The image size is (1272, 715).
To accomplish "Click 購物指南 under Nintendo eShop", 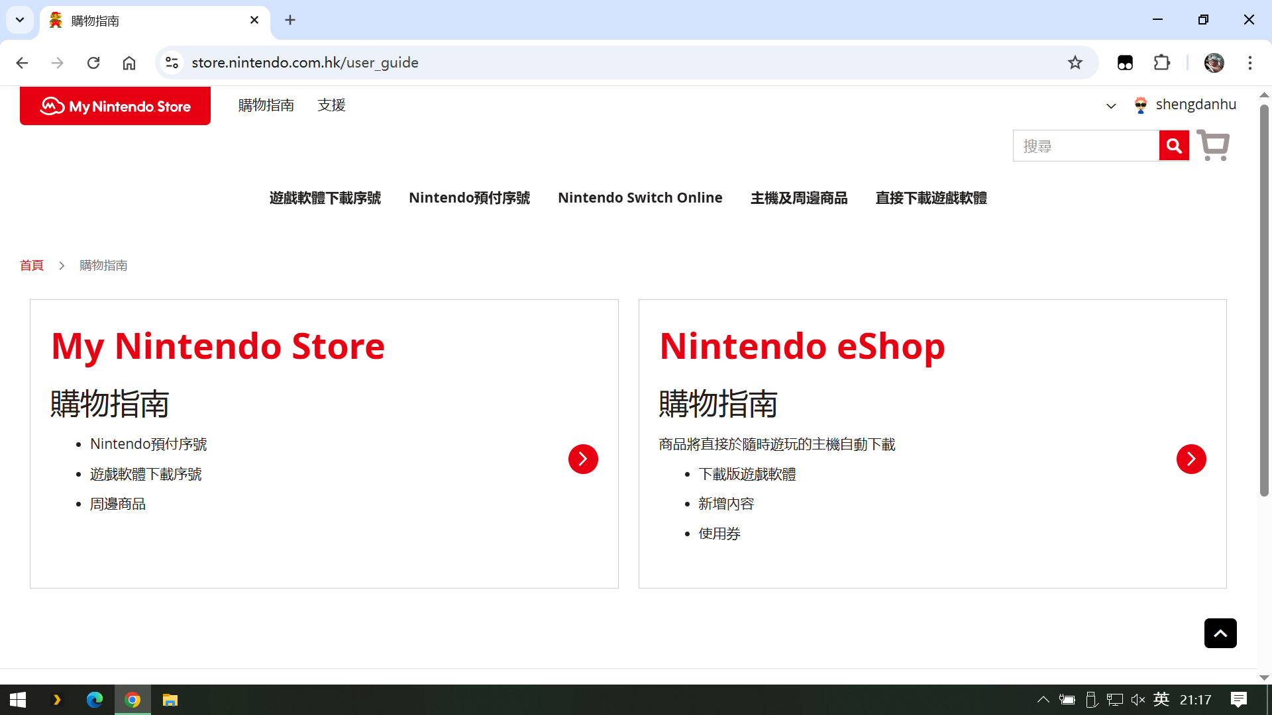I will coord(718,404).
